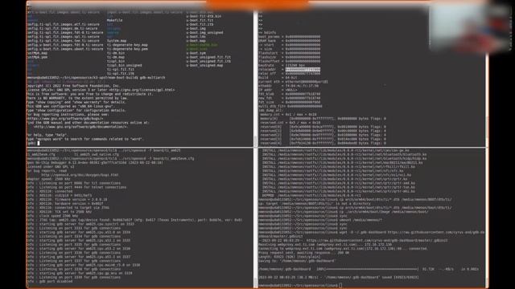Click the INSTALL rfkill.ko line
This screenshot has width=515, height=289.
click(339, 167)
